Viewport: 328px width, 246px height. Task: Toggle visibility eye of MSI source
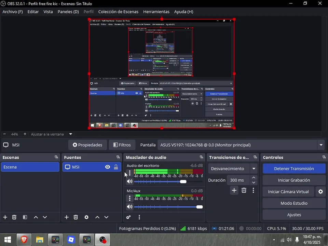click(108, 167)
